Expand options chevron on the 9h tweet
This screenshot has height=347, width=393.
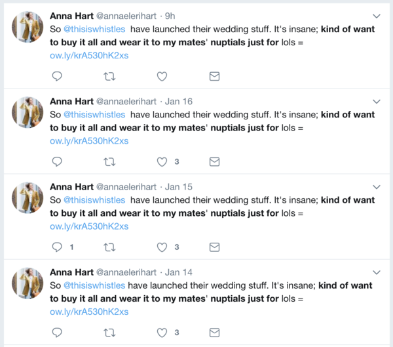tap(377, 16)
